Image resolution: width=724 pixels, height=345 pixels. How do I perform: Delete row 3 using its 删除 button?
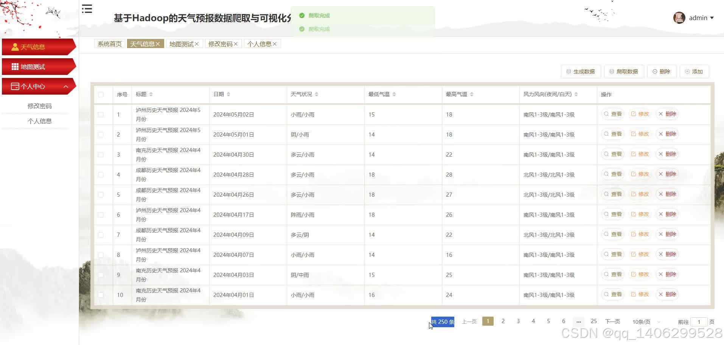click(x=667, y=154)
